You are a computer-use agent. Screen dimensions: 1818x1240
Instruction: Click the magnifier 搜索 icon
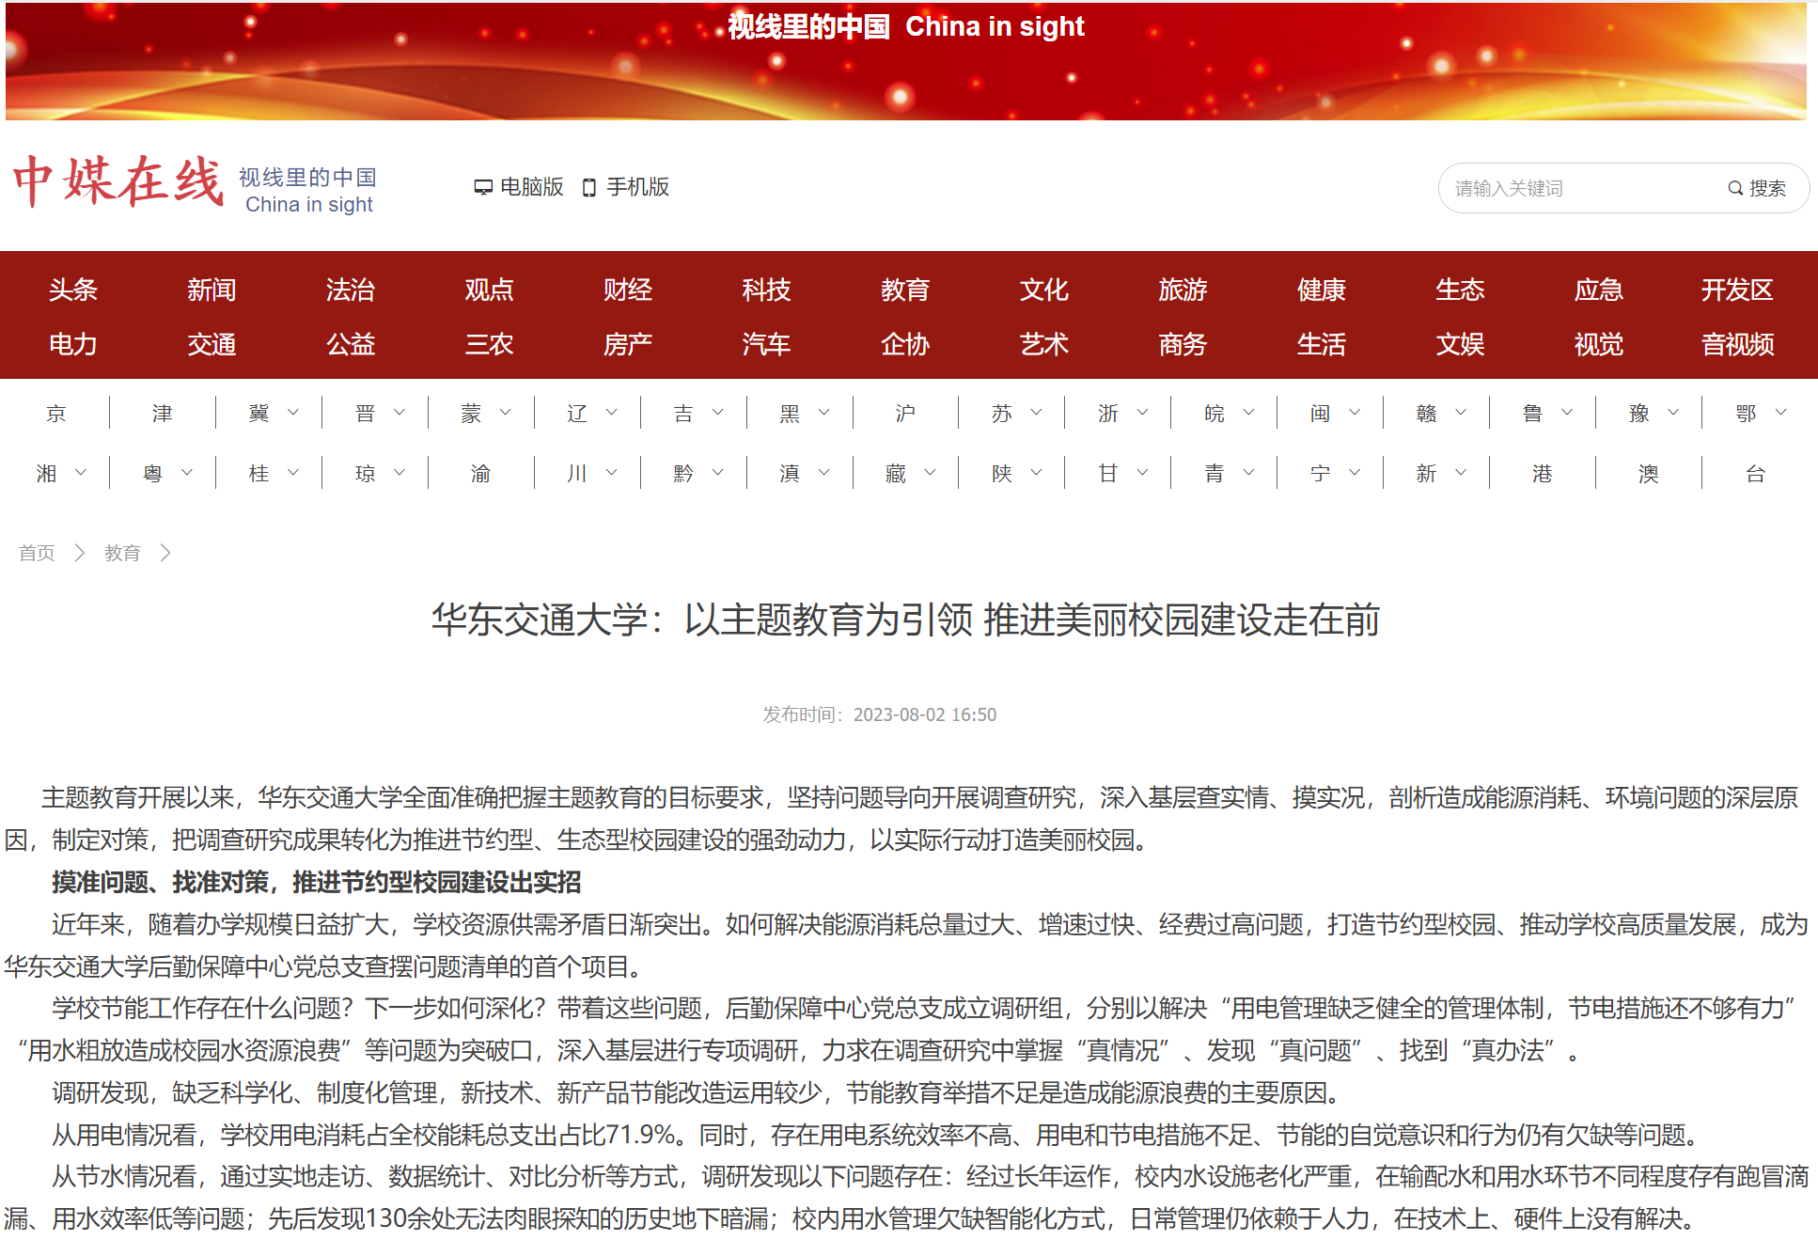pyautogui.click(x=1735, y=188)
